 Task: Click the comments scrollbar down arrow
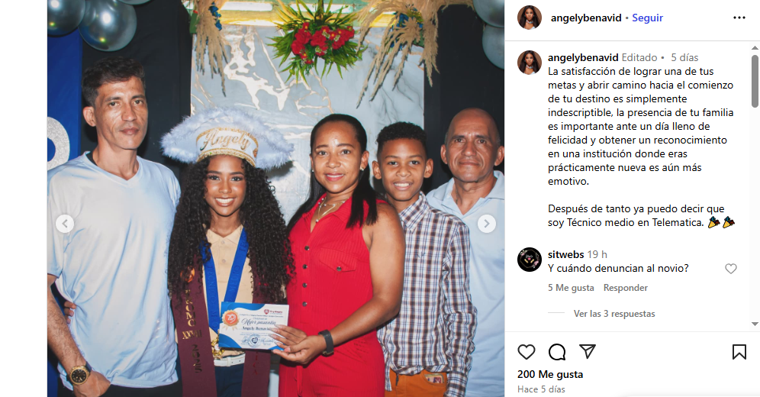pyautogui.click(x=755, y=324)
